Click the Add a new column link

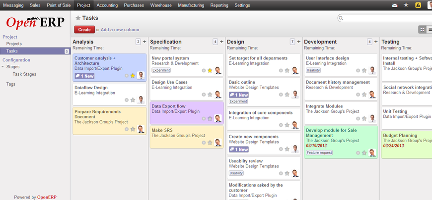[x=120, y=30]
